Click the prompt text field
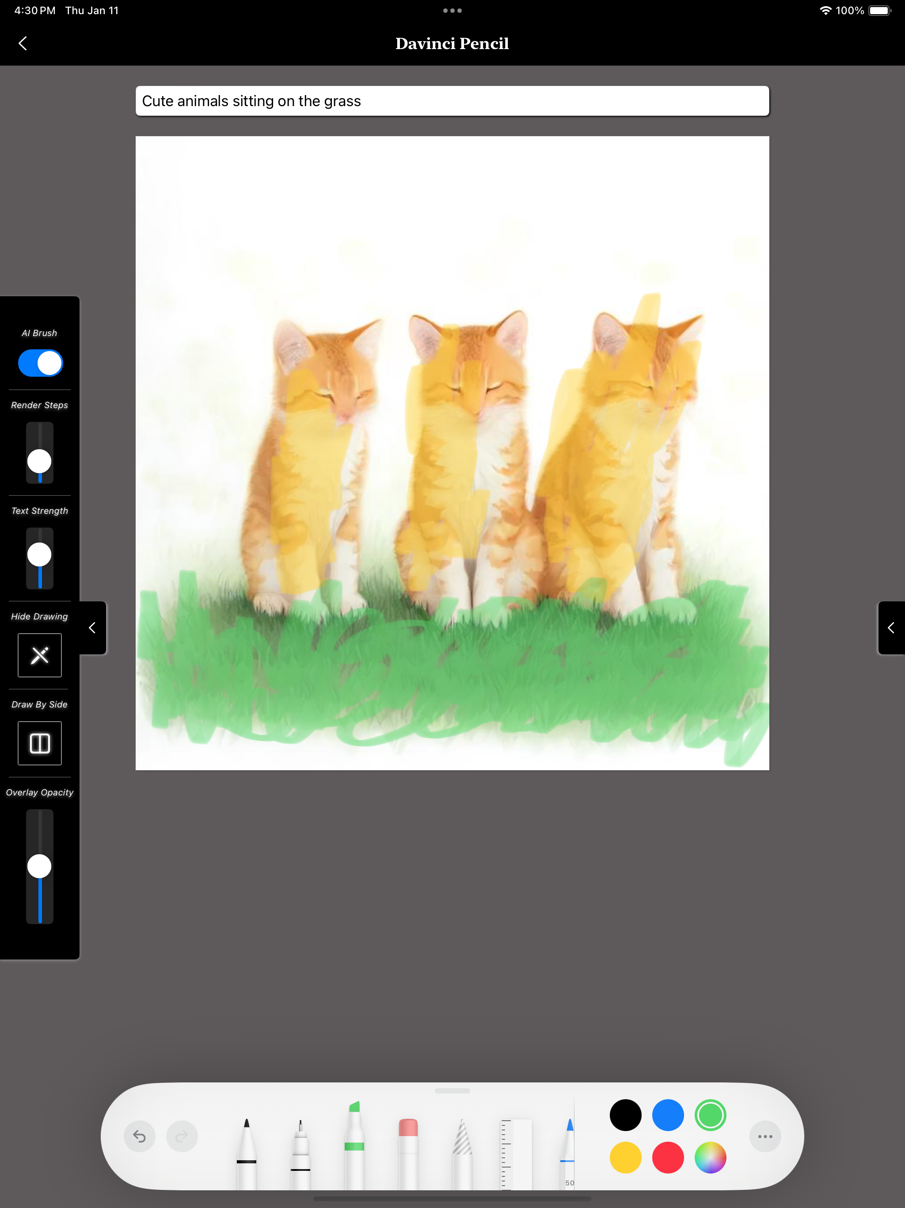 click(x=452, y=101)
